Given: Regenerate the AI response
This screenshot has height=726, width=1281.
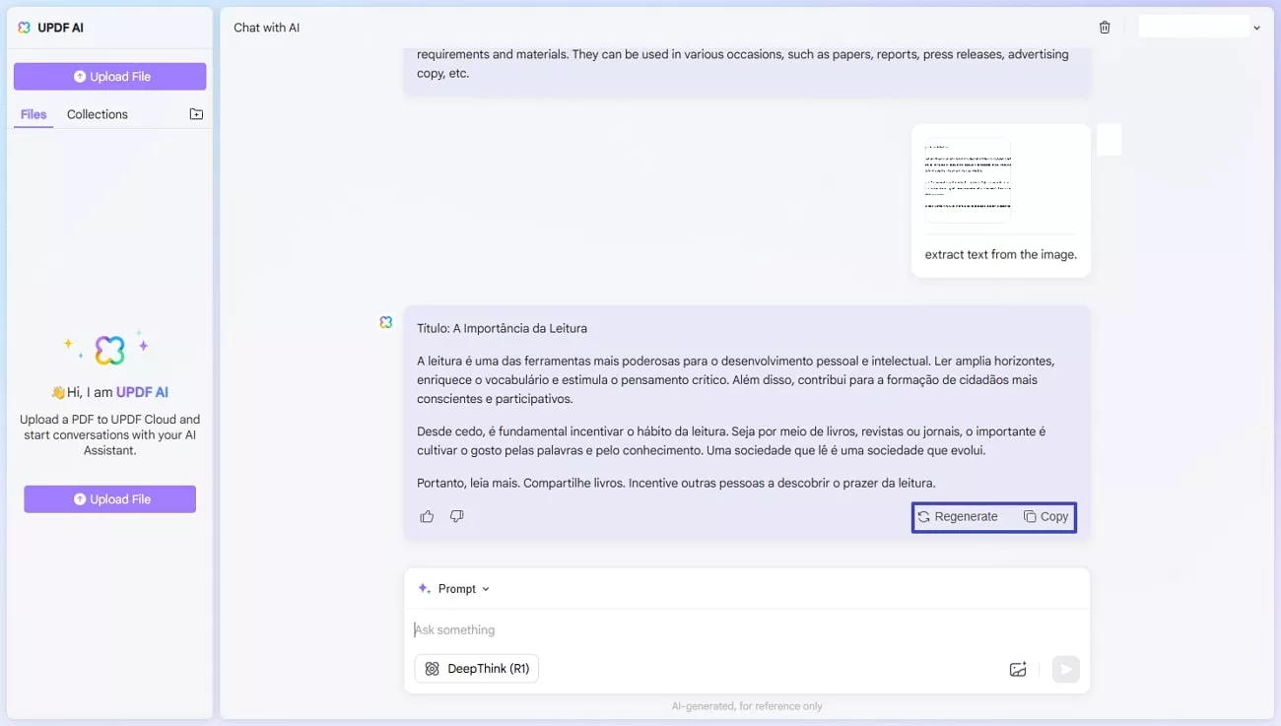Looking at the screenshot, I should pos(958,517).
